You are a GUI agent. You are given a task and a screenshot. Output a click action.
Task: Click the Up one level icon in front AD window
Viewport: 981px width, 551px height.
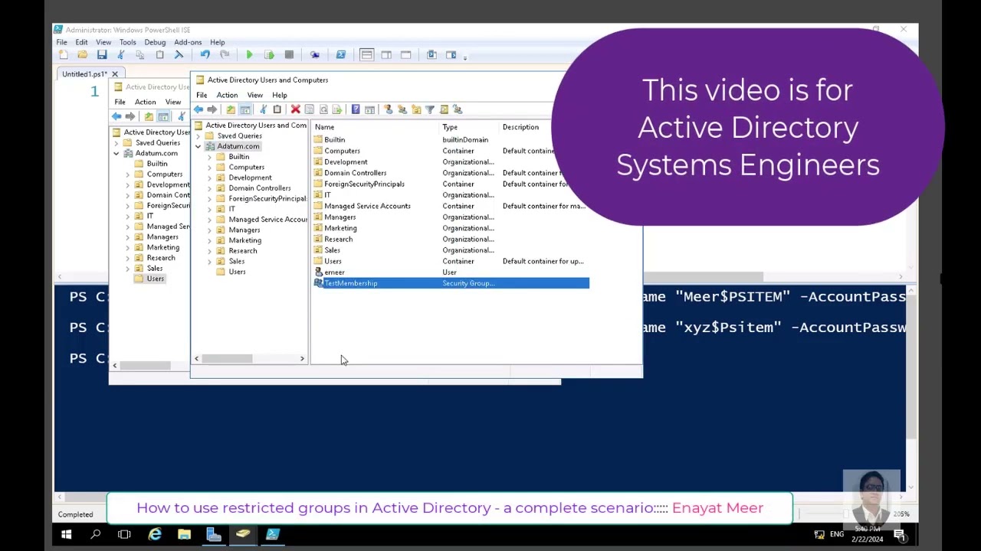(231, 109)
